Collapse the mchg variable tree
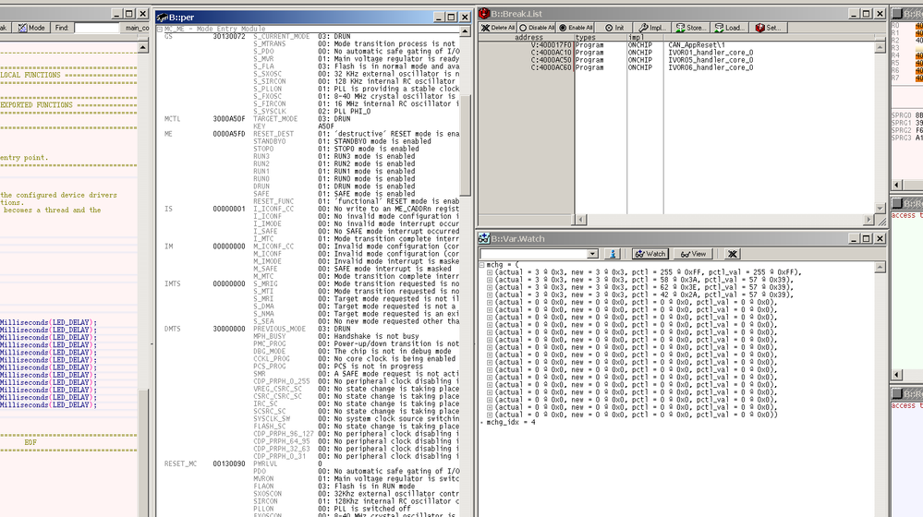The image size is (923, 517). pyautogui.click(x=481, y=265)
